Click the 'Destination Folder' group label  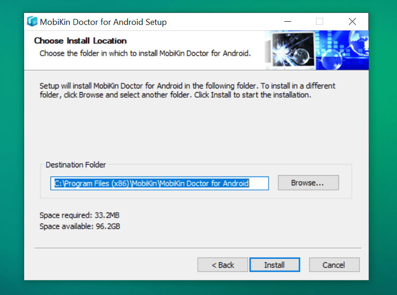76,165
